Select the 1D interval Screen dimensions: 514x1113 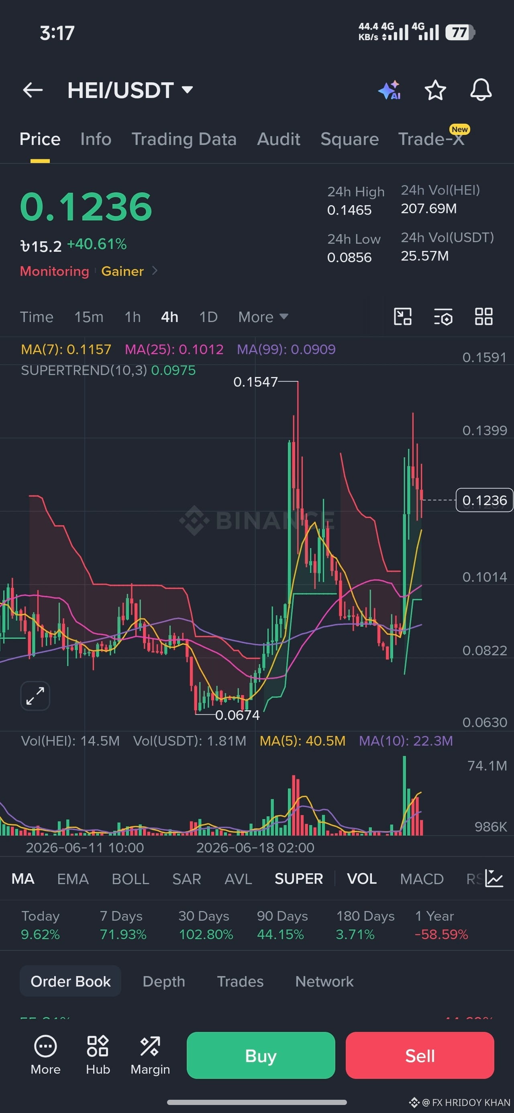(x=208, y=317)
